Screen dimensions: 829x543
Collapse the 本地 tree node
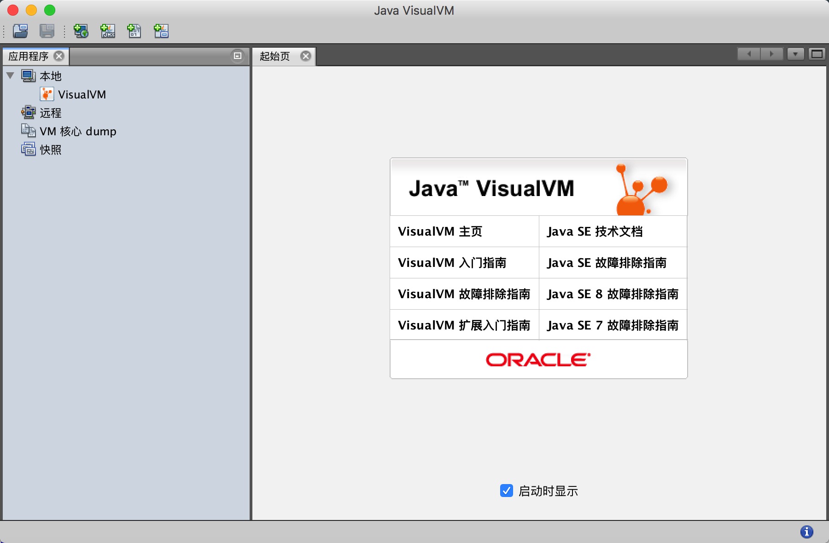(x=11, y=75)
